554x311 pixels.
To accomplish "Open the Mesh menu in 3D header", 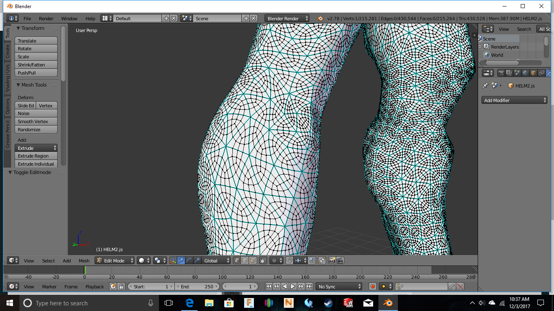I will (84, 260).
